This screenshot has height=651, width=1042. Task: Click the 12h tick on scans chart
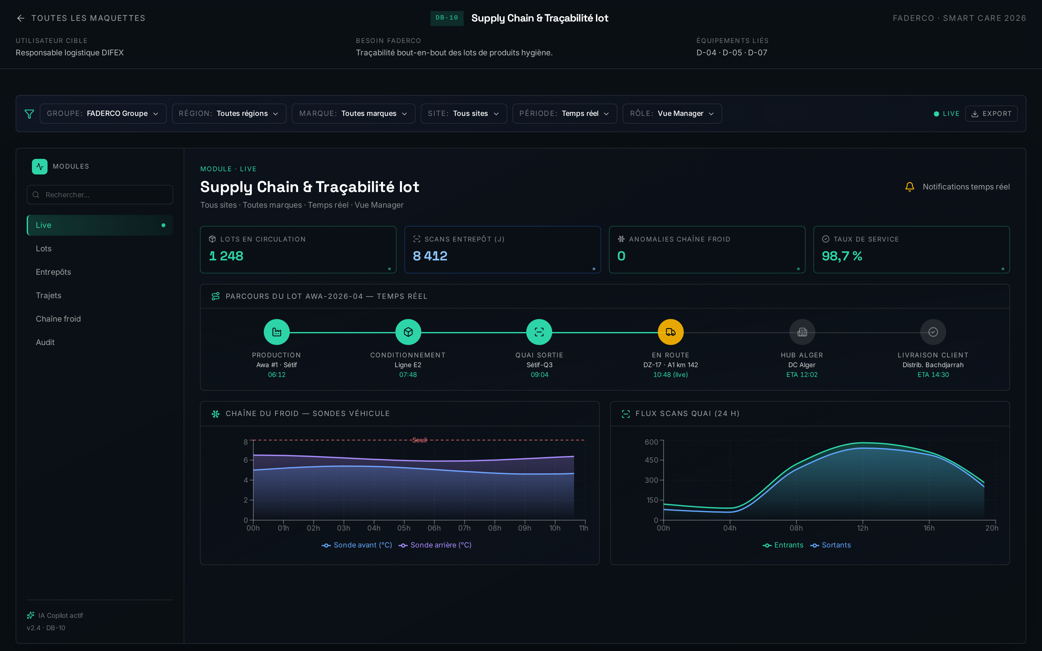pos(863,528)
